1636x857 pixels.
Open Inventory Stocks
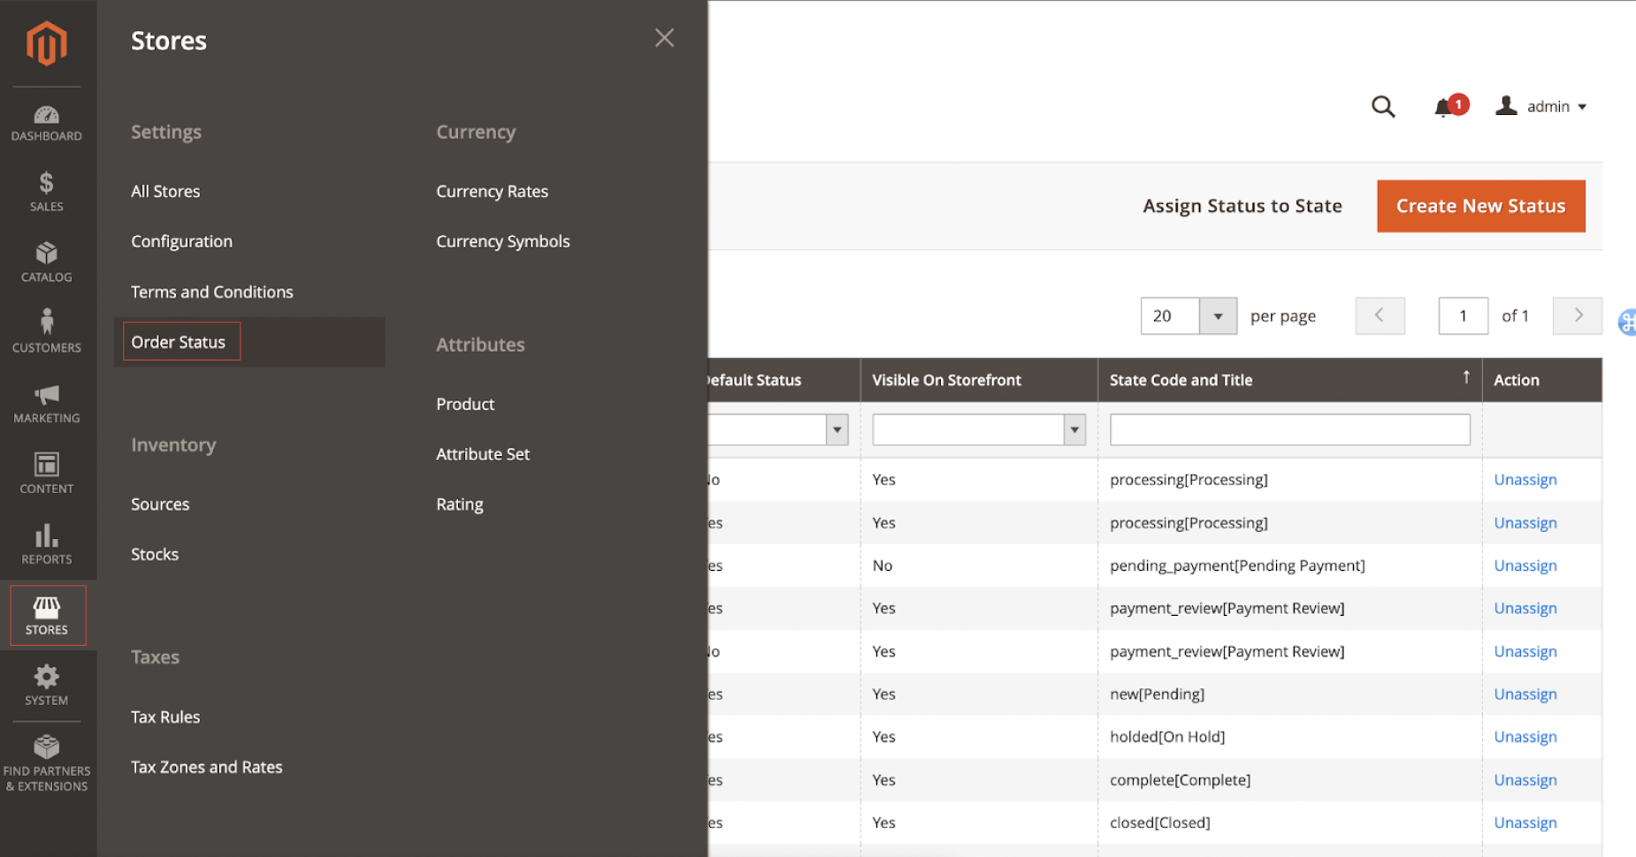tap(155, 554)
